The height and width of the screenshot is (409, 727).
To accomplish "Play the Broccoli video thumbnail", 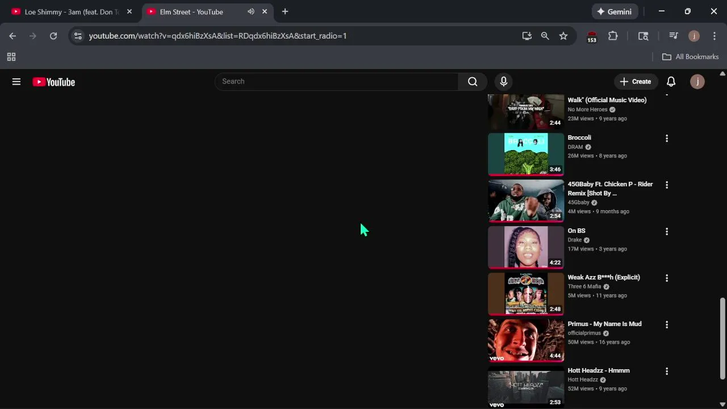I will coord(526,154).
